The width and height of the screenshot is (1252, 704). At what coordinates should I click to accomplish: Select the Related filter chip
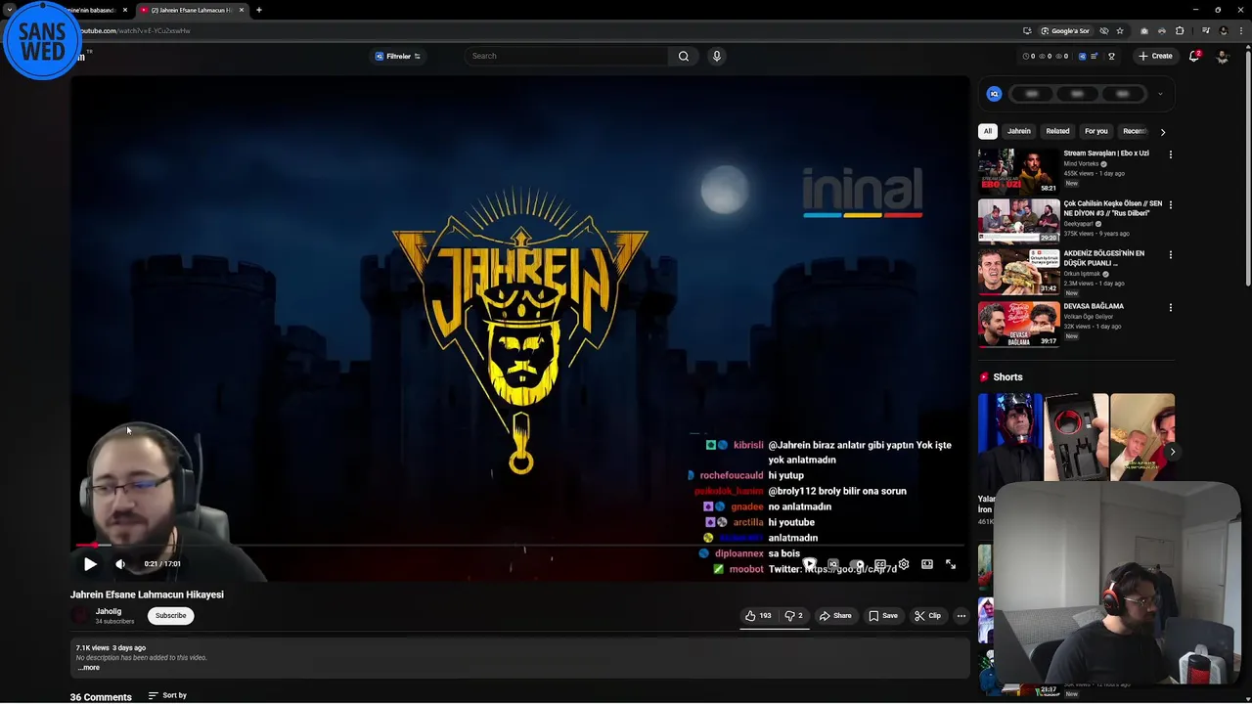point(1057,131)
